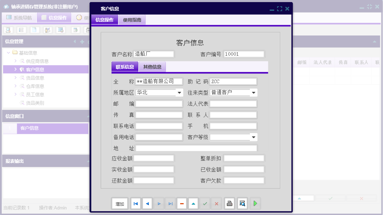Jump to the first record
The width and height of the screenshot is (383, 215).
(x=136, y=204)
